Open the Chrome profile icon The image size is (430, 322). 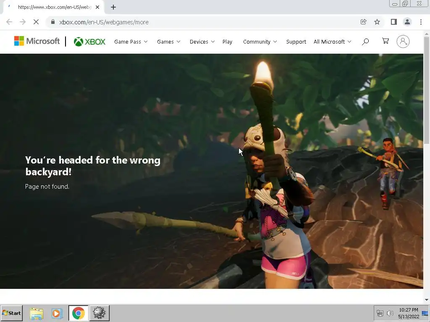tap(407, 22)
